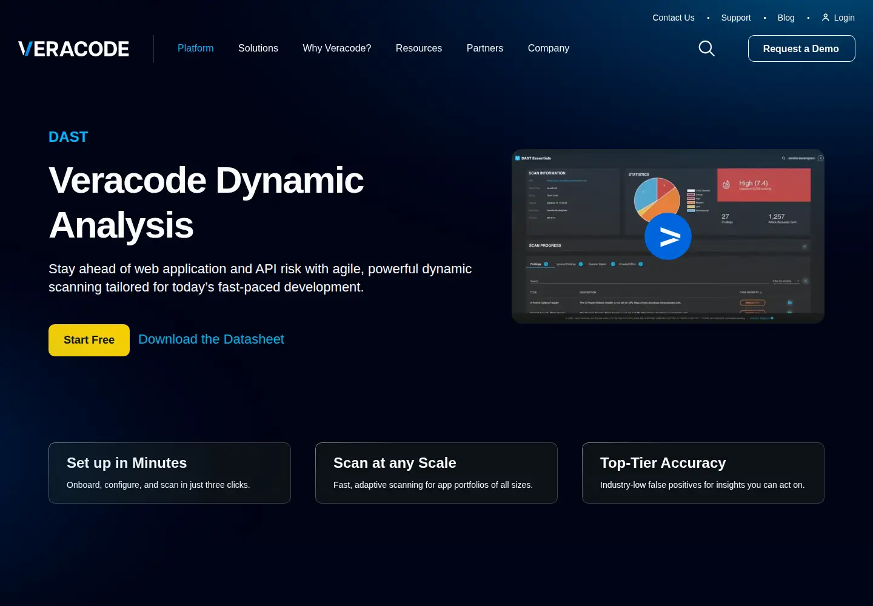Click the Veracode logo
The height and width of the screenshot is (606, 873).
[73, 48]
